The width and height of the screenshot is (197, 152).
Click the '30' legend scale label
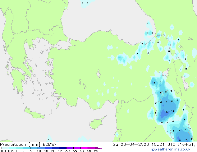click(67, 151)
